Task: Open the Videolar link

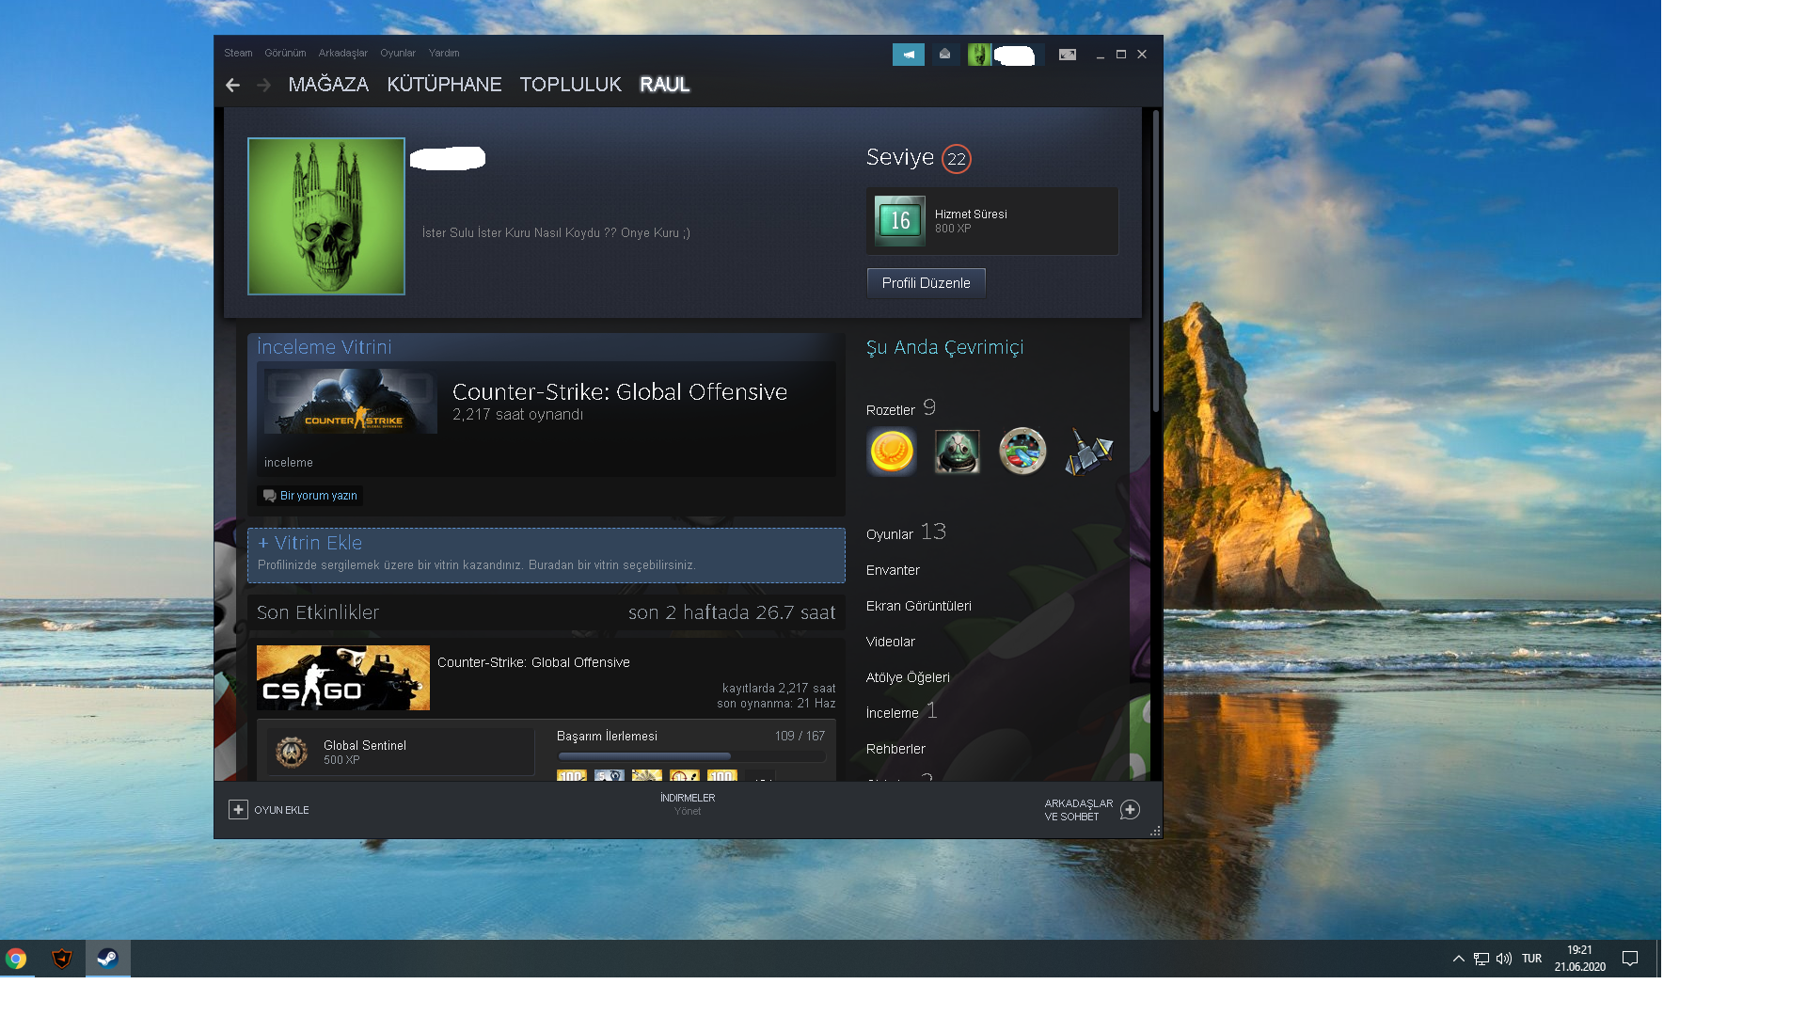Action: (891, 642)
